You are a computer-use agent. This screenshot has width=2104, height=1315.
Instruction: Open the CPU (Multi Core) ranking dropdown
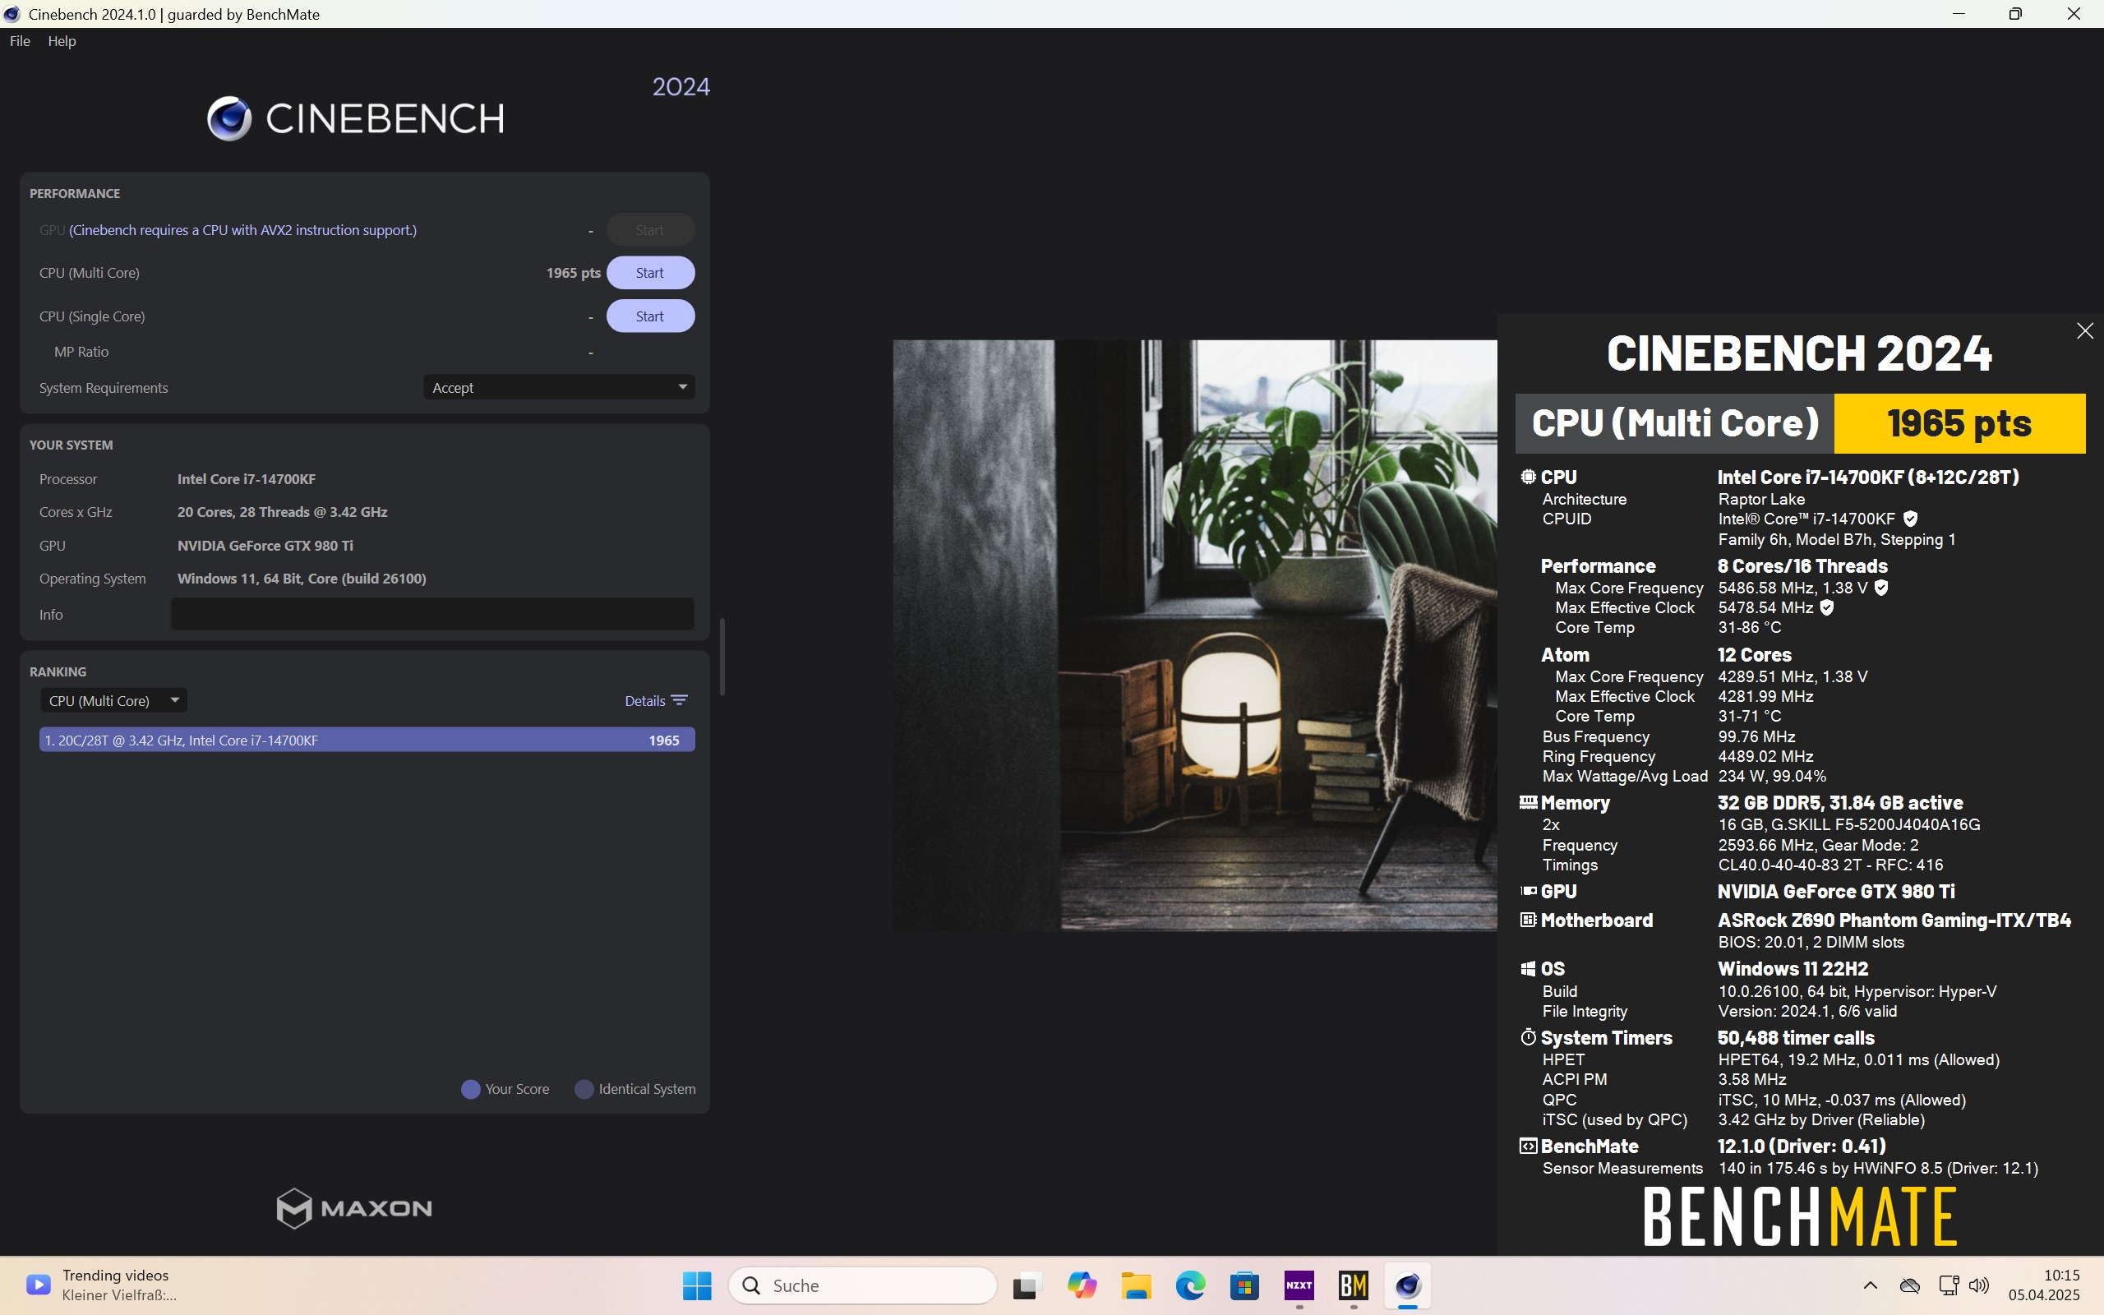point(113,700)
